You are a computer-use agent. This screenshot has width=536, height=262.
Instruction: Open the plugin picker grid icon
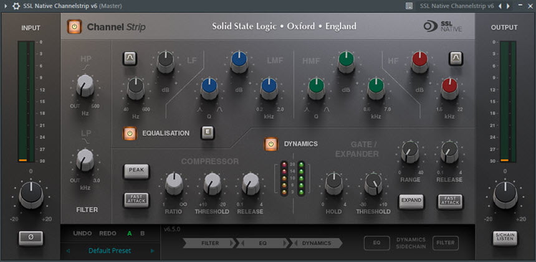[409, 6]
